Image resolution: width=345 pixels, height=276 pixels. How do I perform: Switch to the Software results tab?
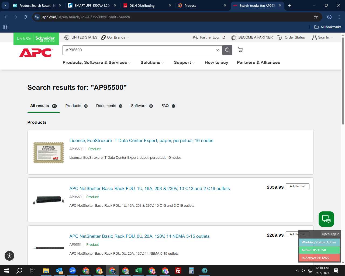[x=142, y=106]
